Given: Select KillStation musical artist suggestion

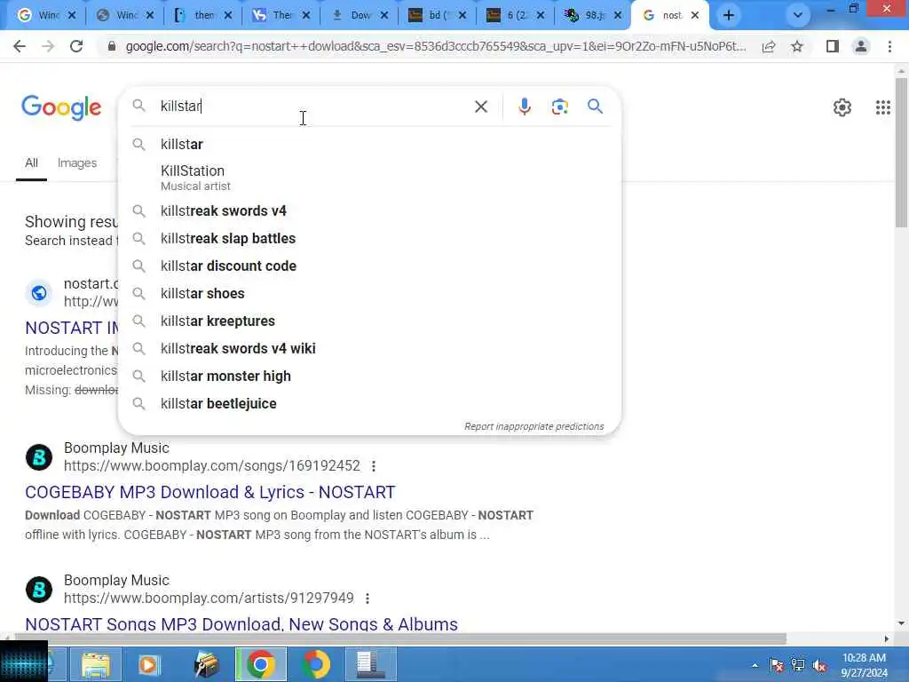Looking at the screenshot, I should (x=369, y=178).
